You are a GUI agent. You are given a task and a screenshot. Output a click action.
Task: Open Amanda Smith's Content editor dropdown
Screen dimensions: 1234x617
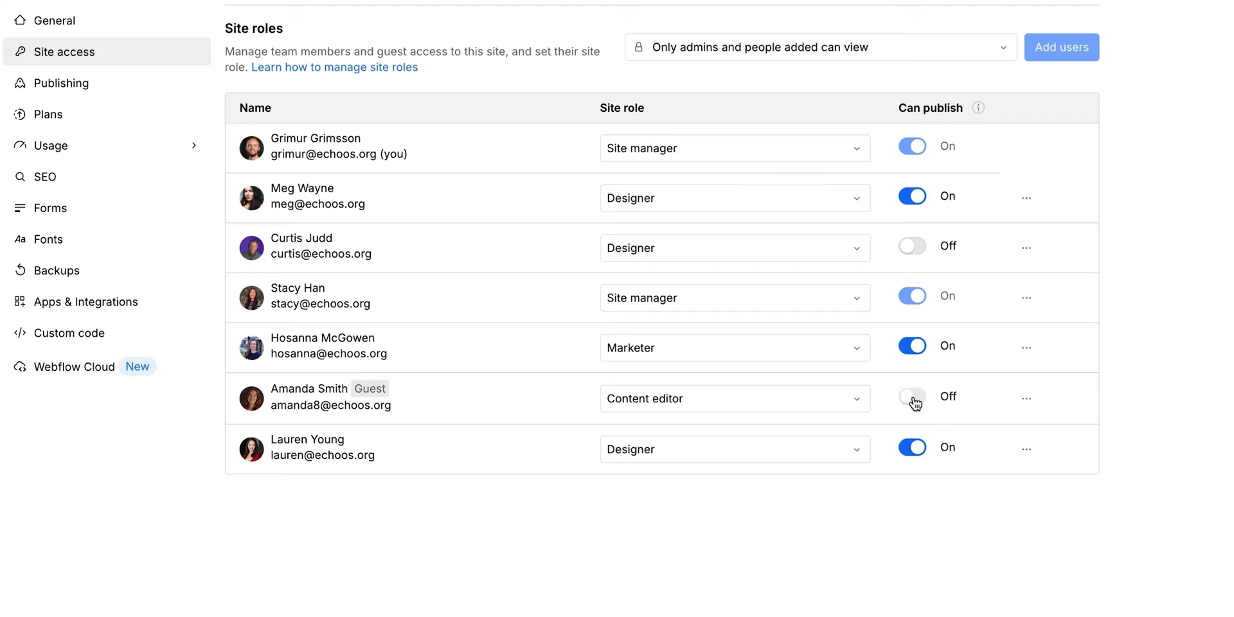click(735, 398)
